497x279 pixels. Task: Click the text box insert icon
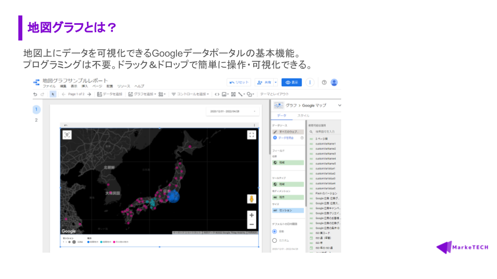[233, 94]
